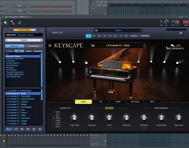Switch to Sound Match tab
Image resolution: width=189 pixels, height=148 pixels.
point(33,46)
